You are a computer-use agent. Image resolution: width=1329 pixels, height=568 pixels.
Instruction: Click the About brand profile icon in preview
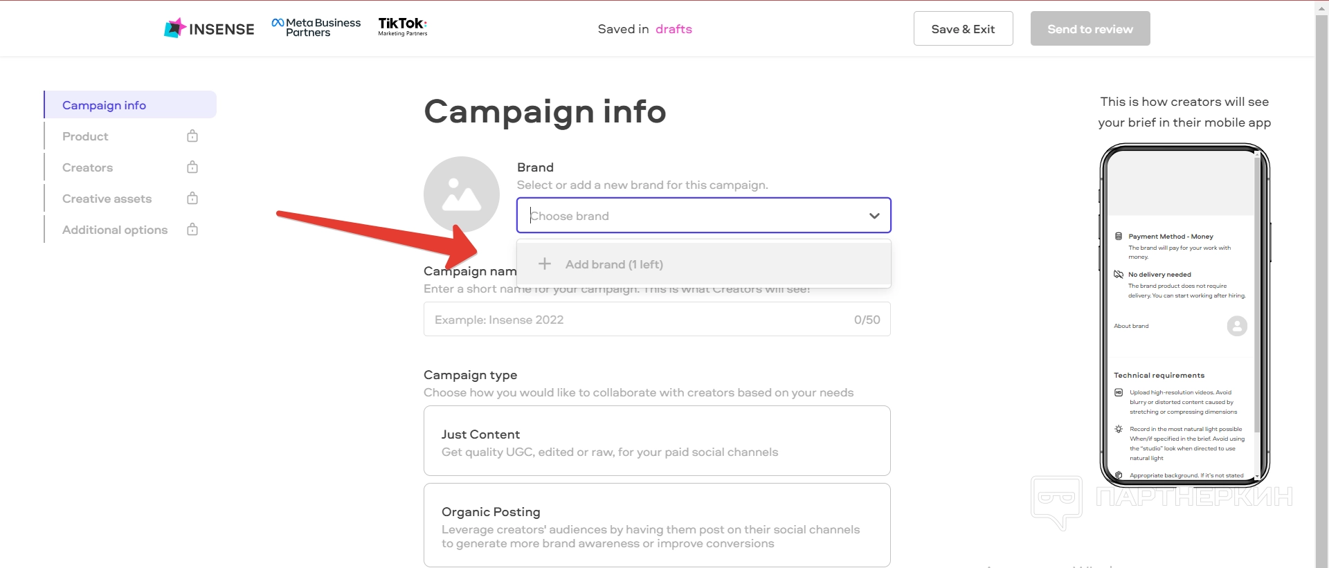tap(1236, 326)
